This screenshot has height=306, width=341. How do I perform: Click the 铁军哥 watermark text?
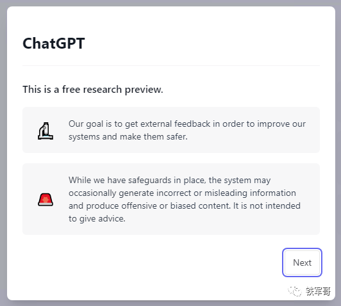tap(318, 291)
